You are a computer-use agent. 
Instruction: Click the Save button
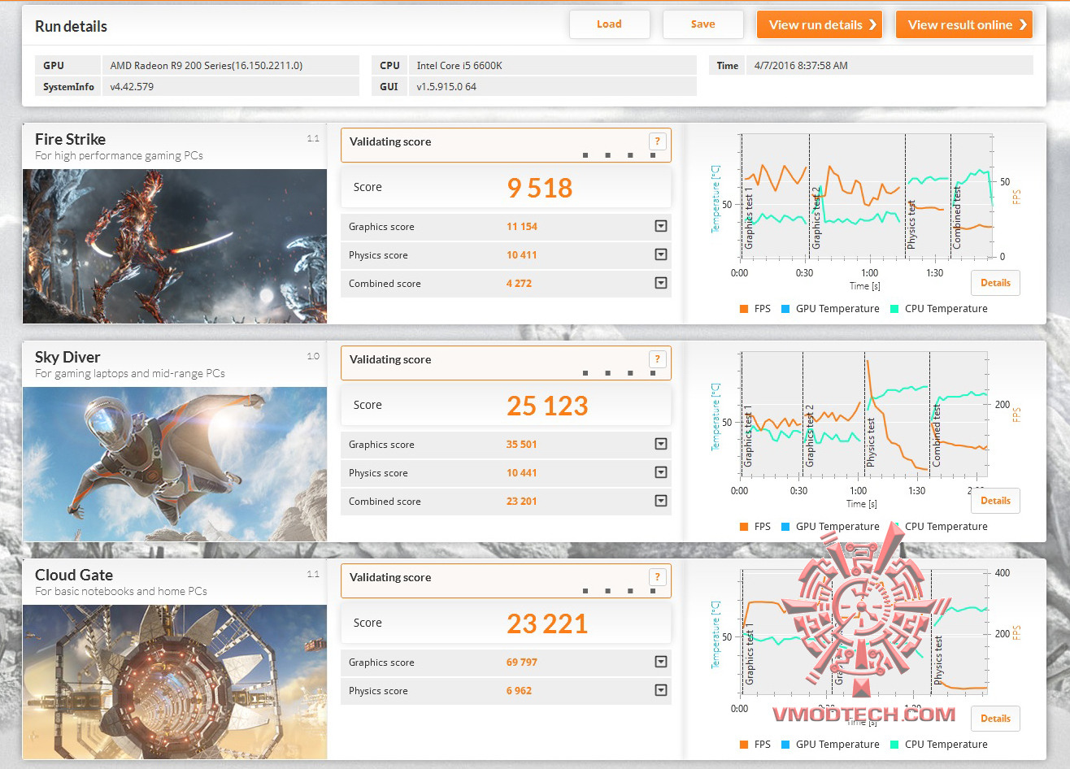tap(703, 24)
